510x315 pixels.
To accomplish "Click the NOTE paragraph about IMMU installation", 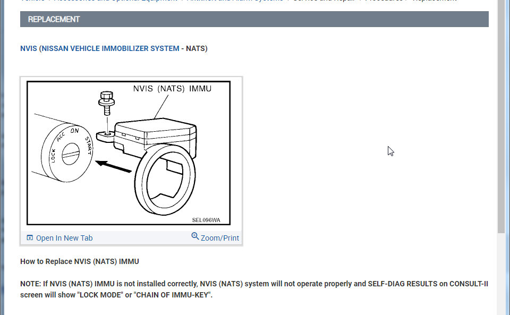I will click(254, 290).
